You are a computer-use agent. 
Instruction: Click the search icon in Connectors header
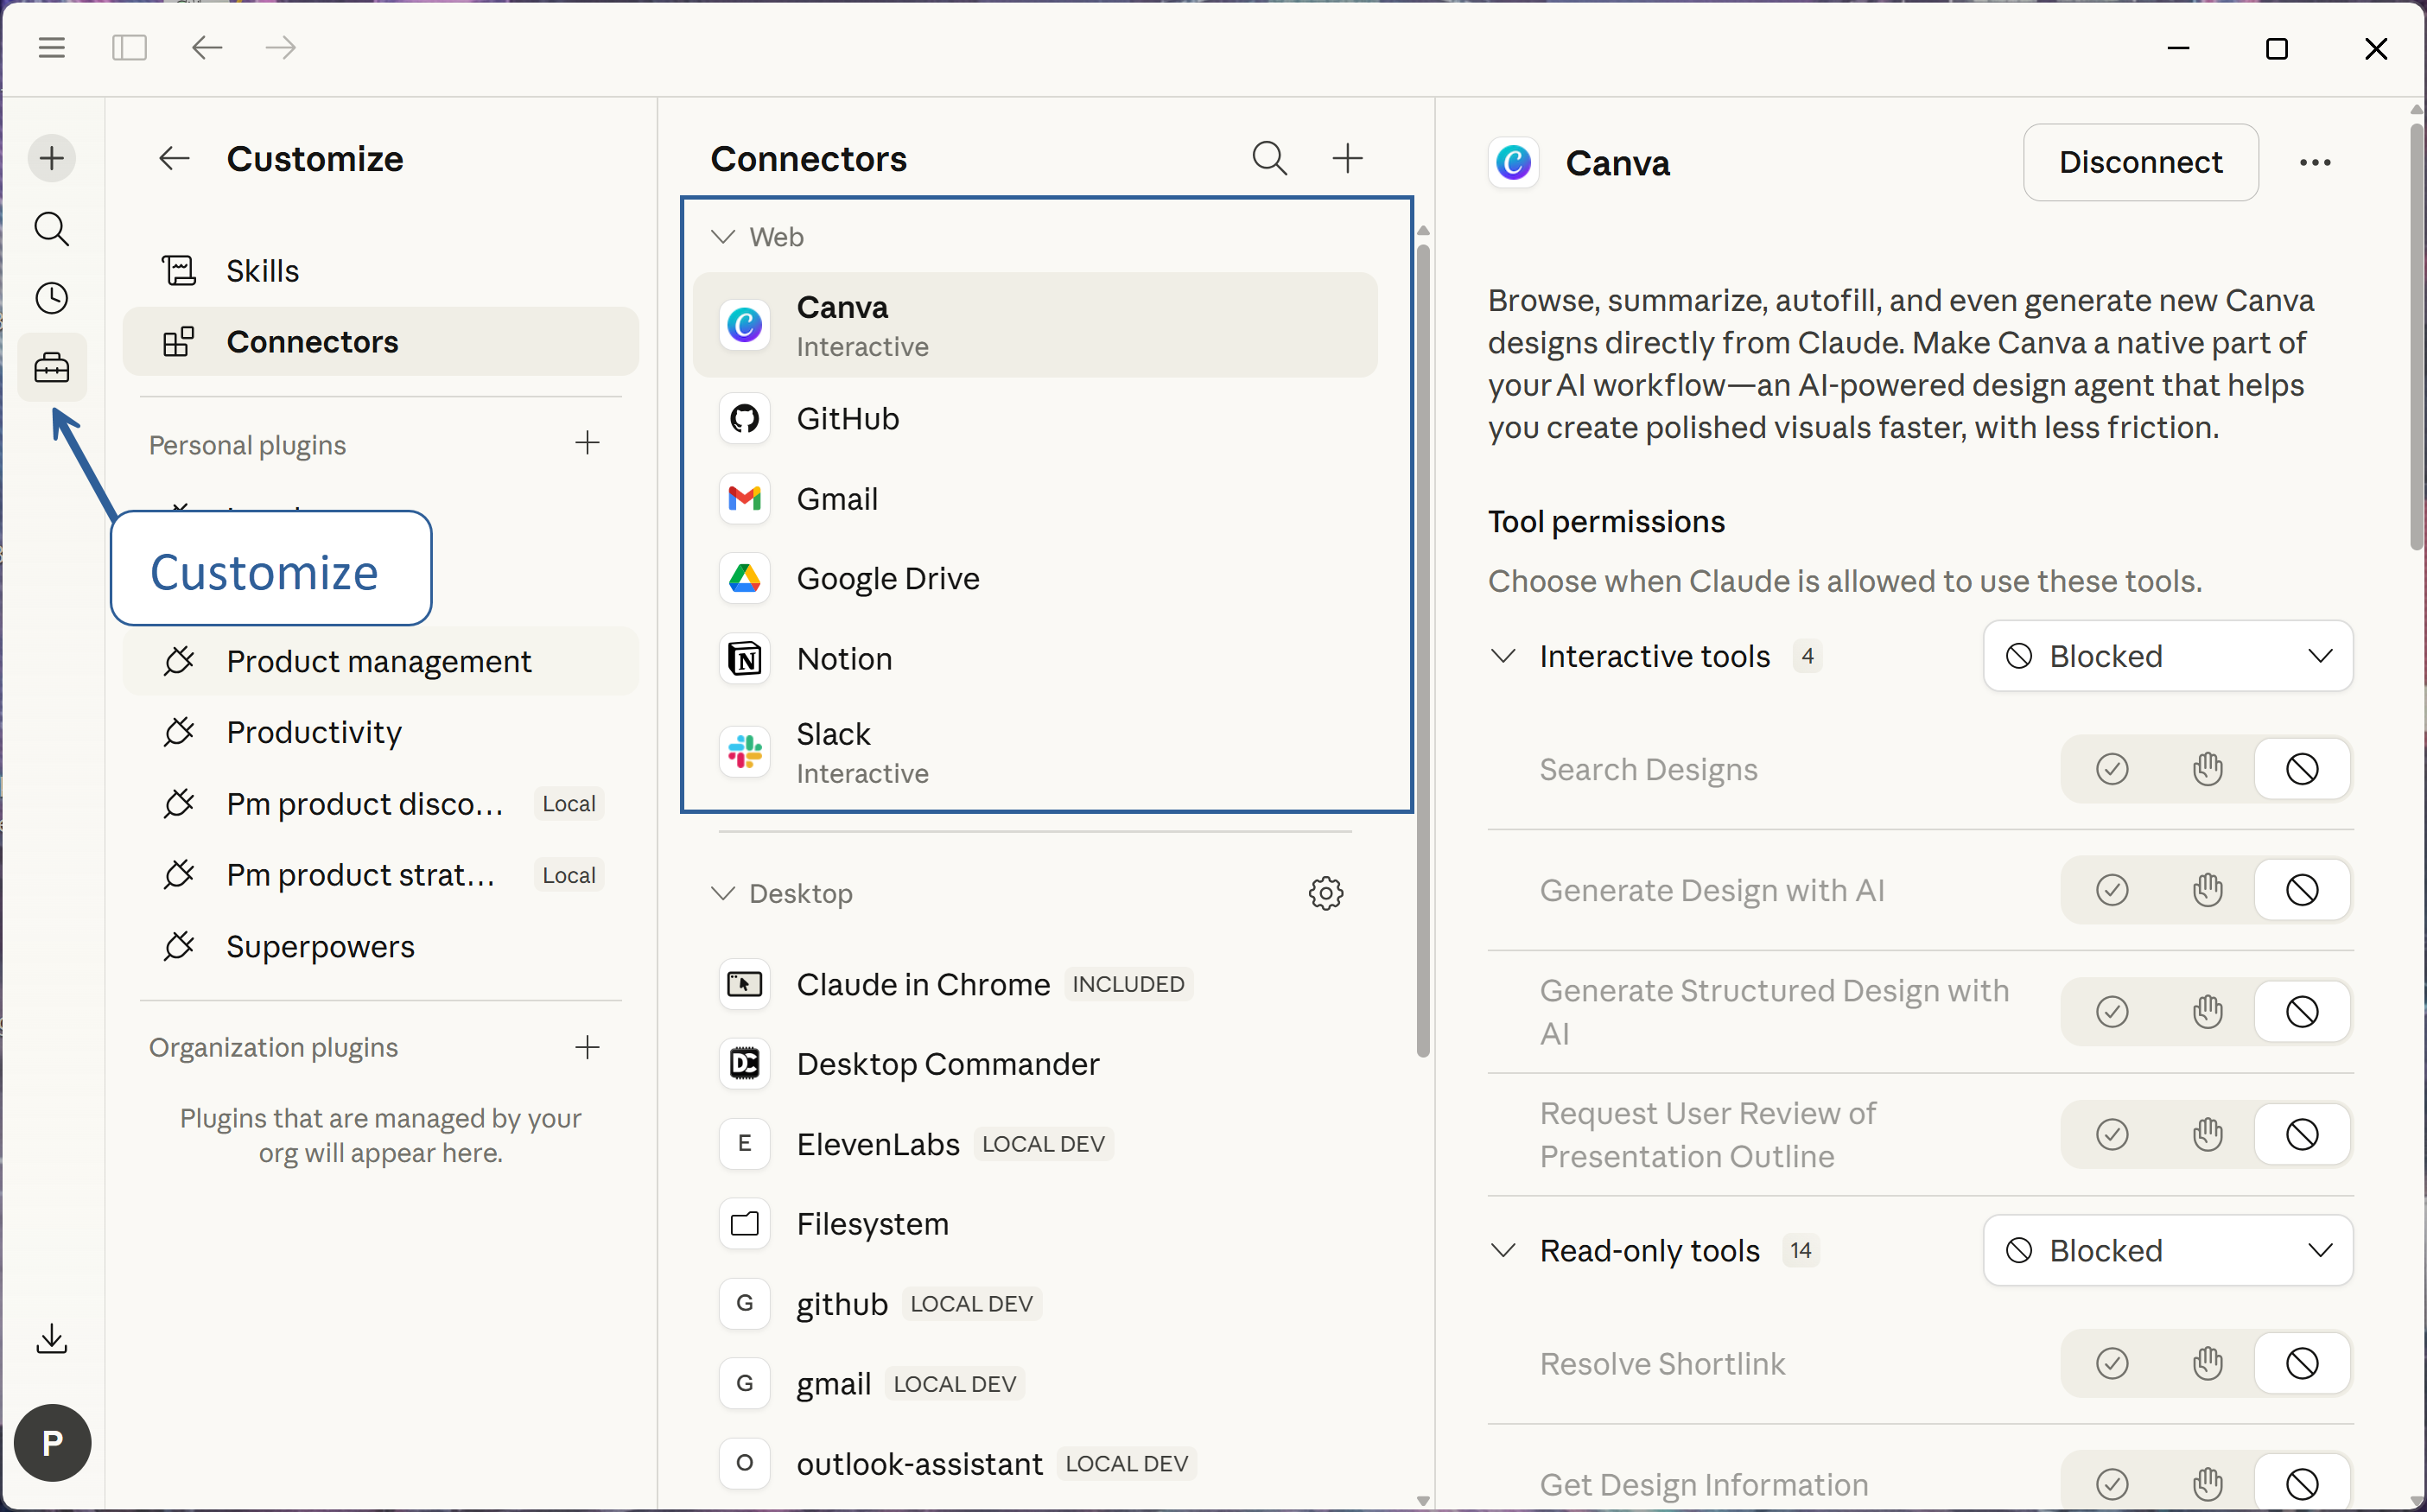coord(1269,158)
